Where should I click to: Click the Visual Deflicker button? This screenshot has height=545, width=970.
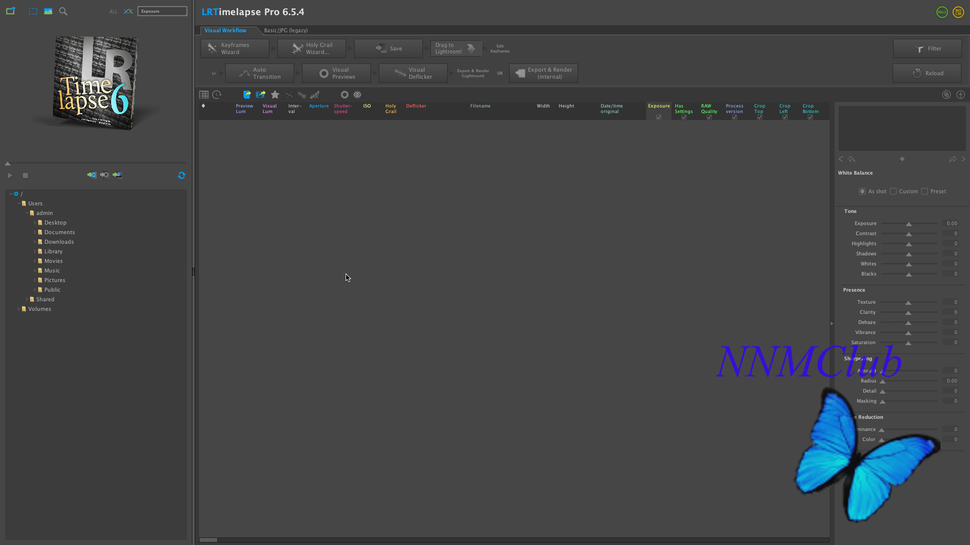pos(413,73)
